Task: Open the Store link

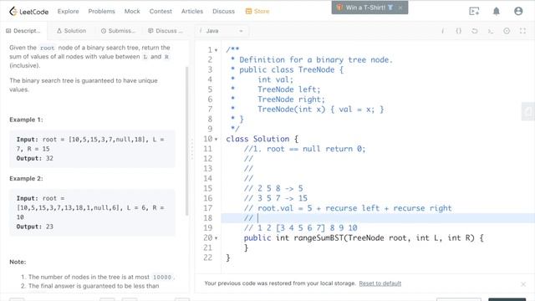Action: pos(257,11)
